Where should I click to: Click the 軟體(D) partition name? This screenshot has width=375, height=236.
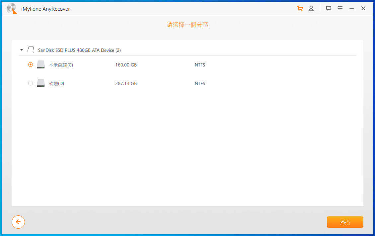tap(56, 84)
